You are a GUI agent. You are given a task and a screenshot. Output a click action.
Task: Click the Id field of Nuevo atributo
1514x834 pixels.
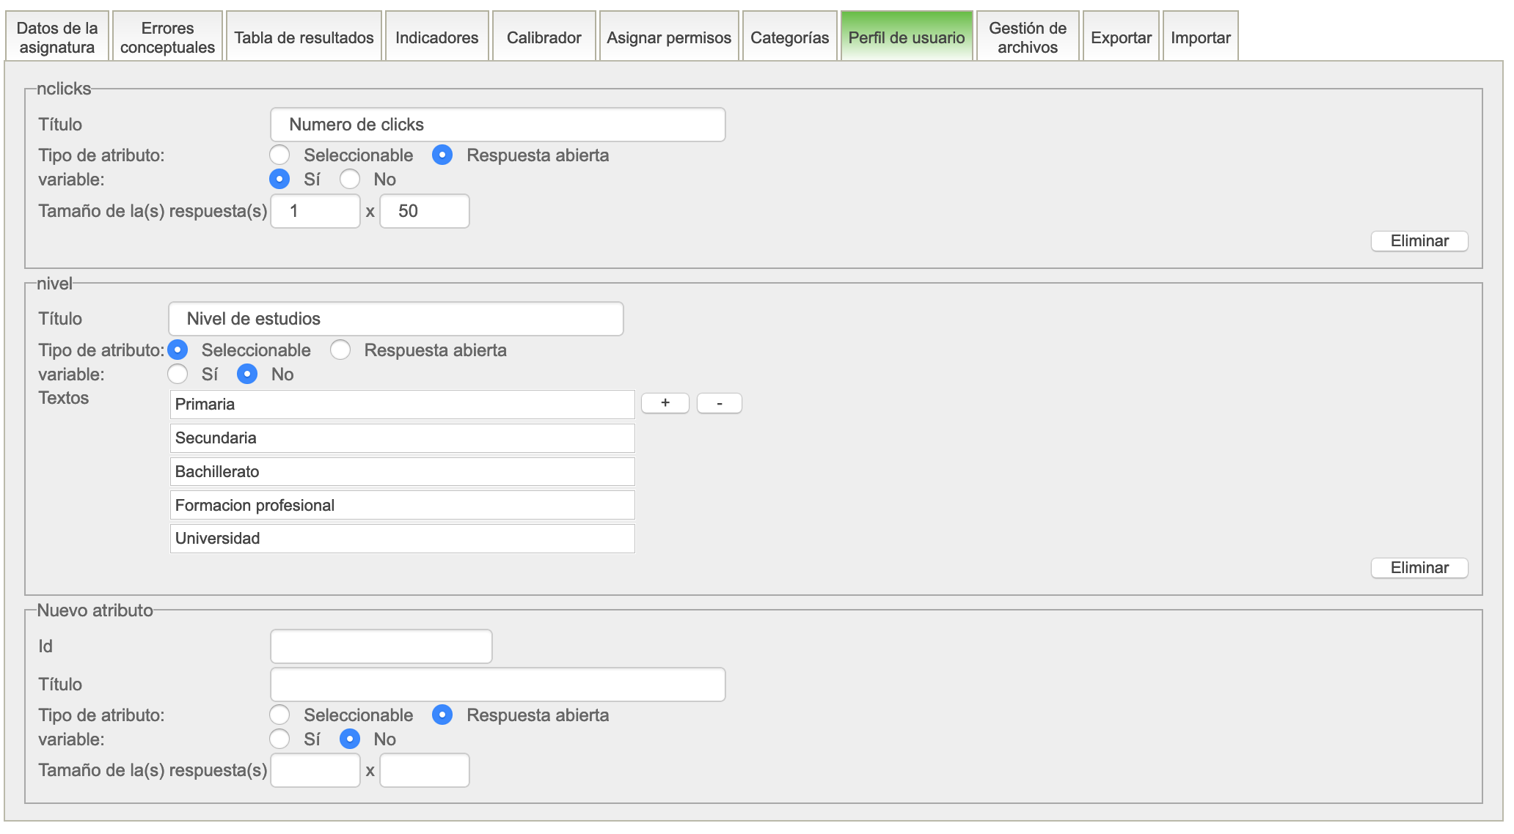381,646
